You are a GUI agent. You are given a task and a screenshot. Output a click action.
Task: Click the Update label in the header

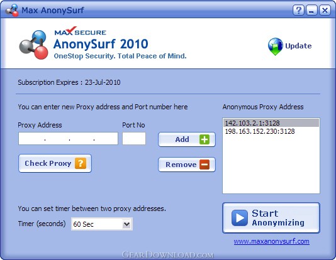[298, 46]
